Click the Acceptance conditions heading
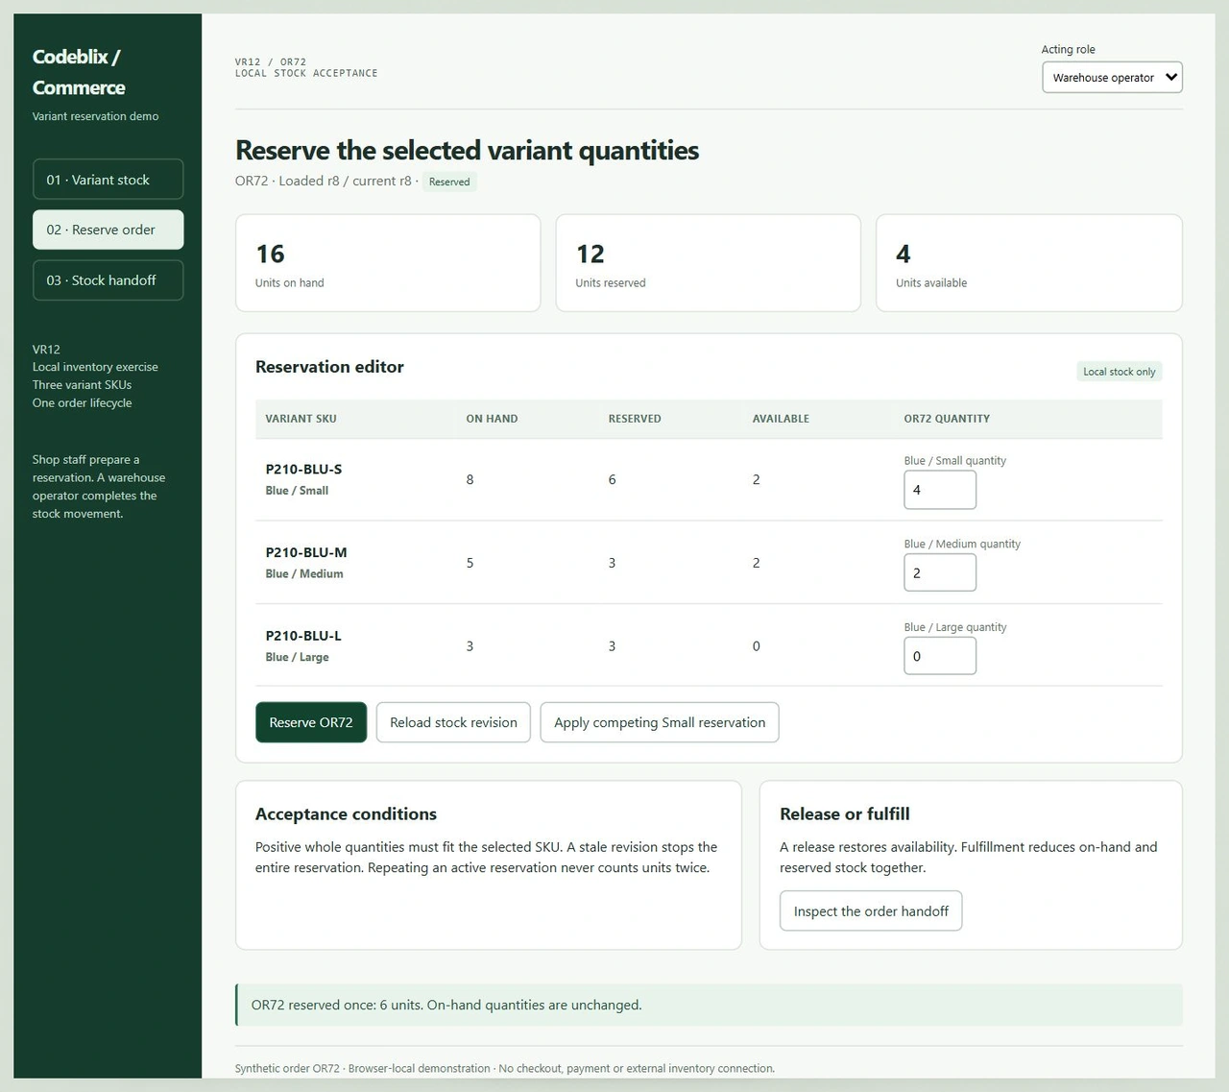This screenshot has width=1229, height=1092. [346, 814]
